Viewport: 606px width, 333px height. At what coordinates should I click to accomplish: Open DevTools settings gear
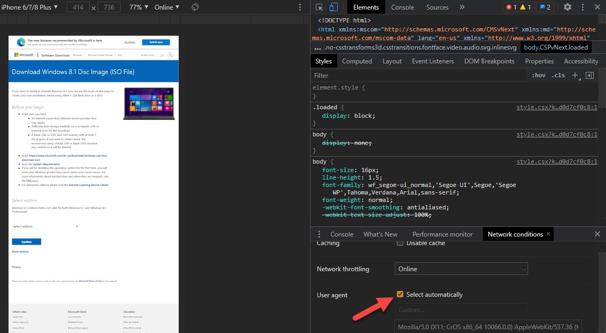point(568,7)
